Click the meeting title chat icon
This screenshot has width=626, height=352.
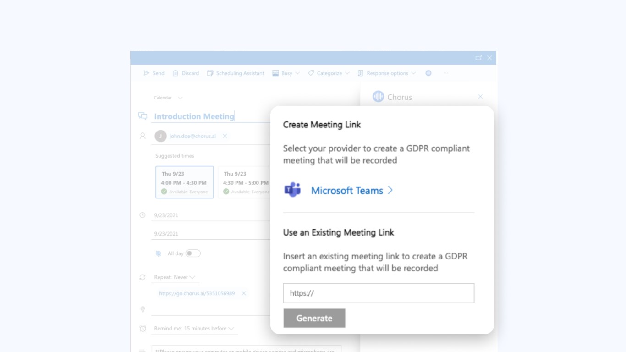pos(143,116)
